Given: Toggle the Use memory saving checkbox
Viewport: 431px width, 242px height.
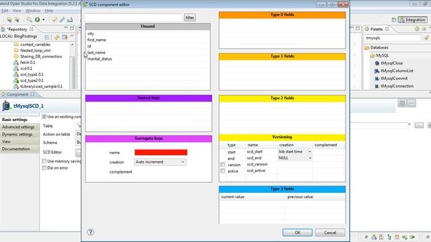Looking at the screenshot, I should click(x=44, y=161).
